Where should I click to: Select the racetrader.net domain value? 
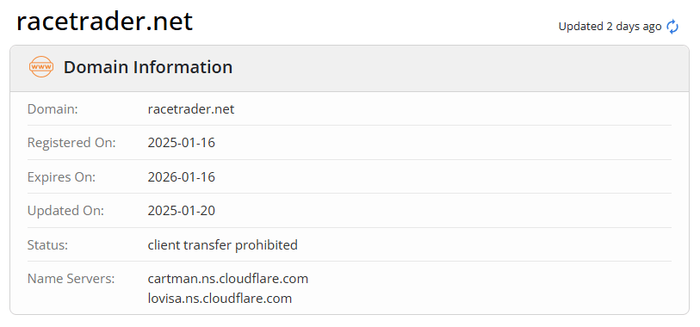pyautogui.click(x=191, y=108)
